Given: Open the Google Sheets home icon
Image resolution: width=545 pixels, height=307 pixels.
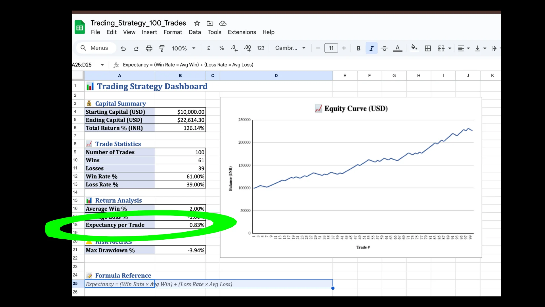Looking at the screenshot, I should (80, 27).
